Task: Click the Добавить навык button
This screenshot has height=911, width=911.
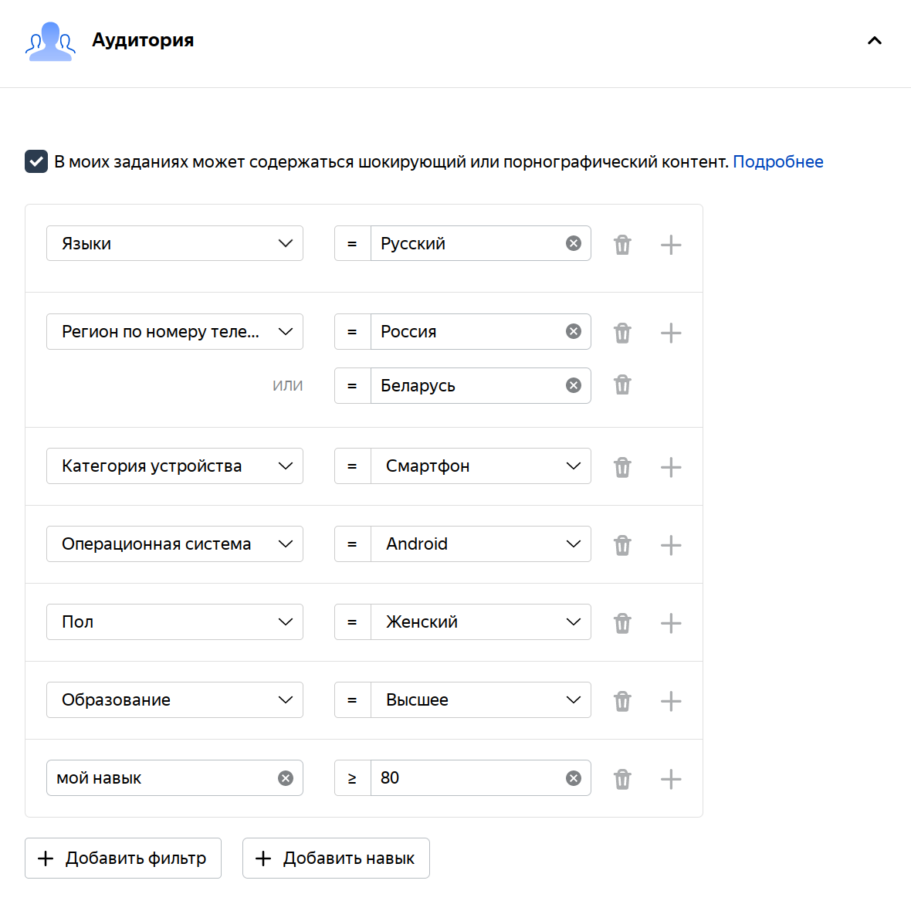Action: [336, 859]
